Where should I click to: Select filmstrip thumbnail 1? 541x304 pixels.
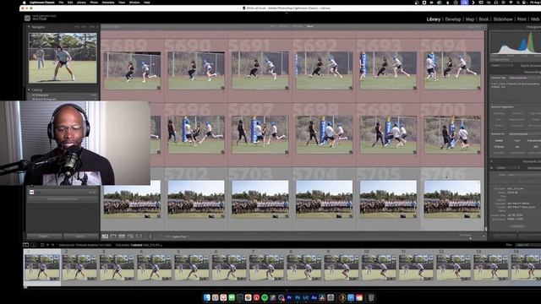point(42,268)
